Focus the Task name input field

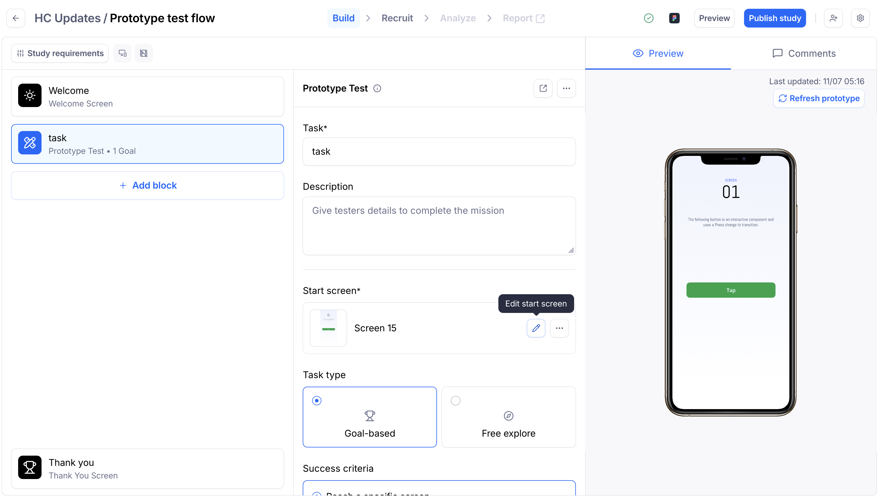tap(439, 152)
